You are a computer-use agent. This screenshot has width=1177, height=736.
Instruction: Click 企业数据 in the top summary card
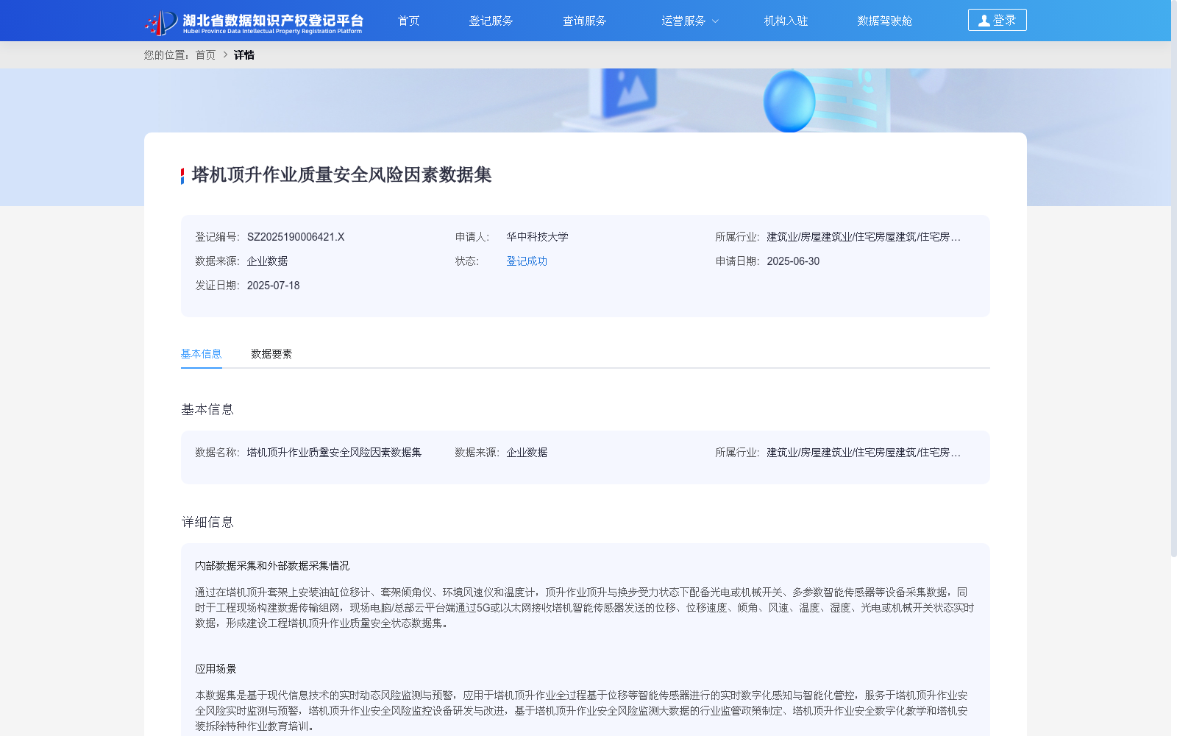pos(267,261)
